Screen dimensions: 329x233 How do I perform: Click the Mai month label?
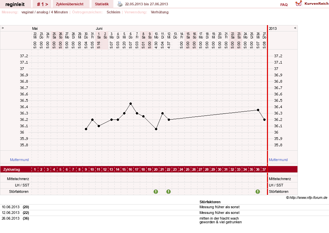[35, 28]
